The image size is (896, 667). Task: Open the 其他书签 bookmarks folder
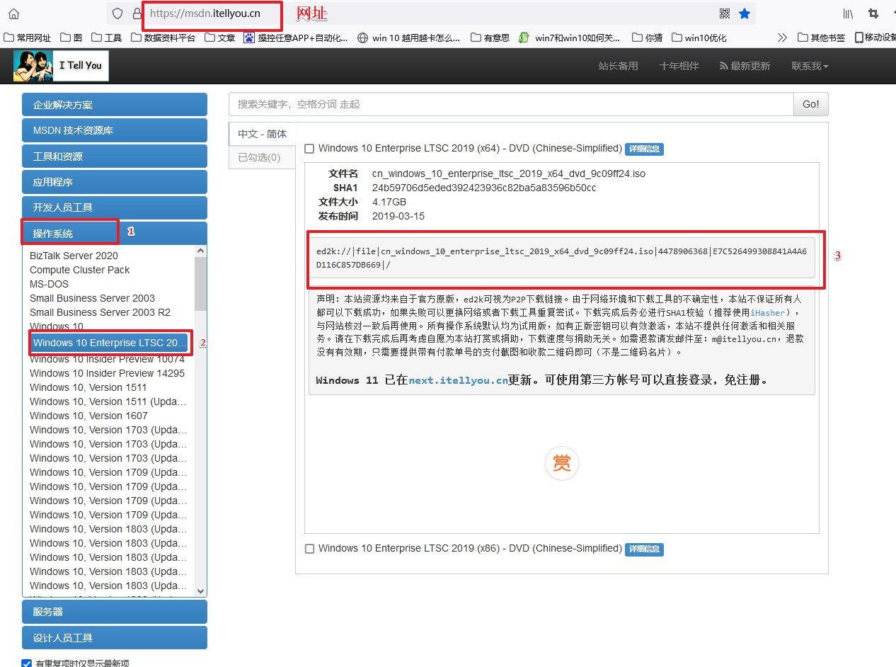pyautogui.click(x=826, y=37)
